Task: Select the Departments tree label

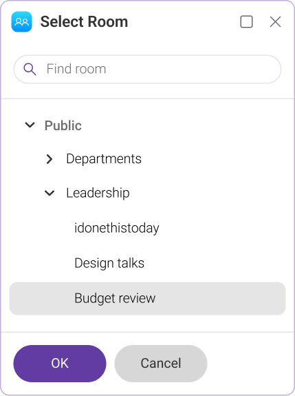Action: point(104,159)
